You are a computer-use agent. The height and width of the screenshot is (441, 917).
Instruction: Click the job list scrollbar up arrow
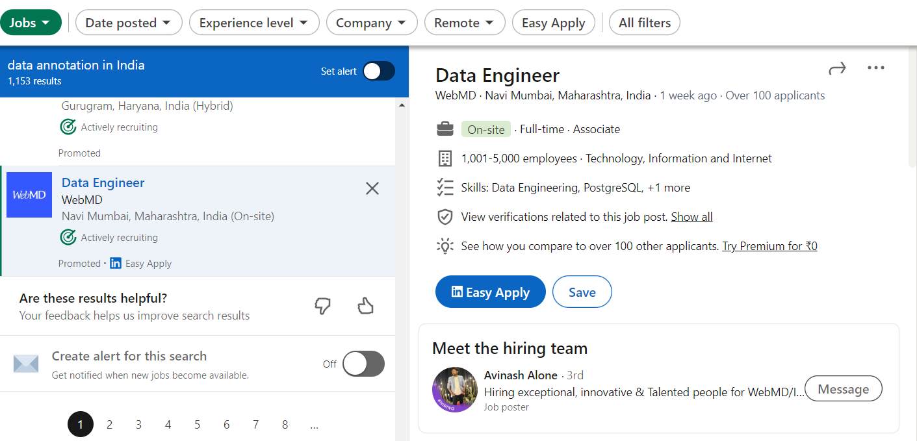402,105
